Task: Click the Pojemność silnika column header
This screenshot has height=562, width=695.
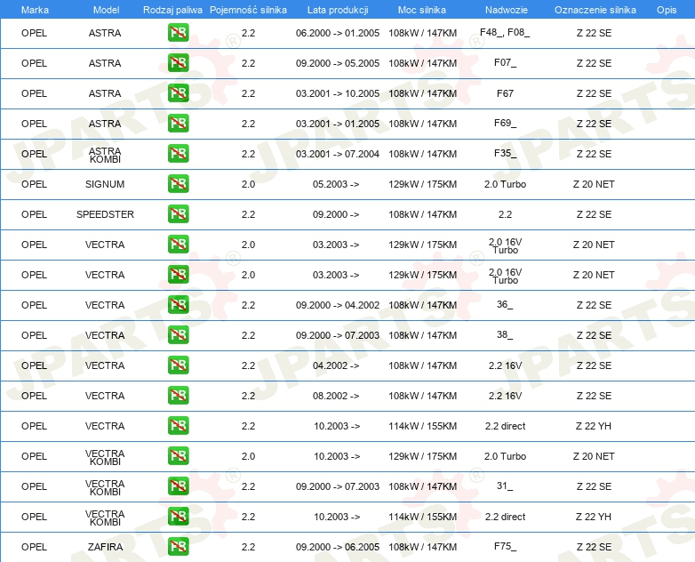Action: 248,10
